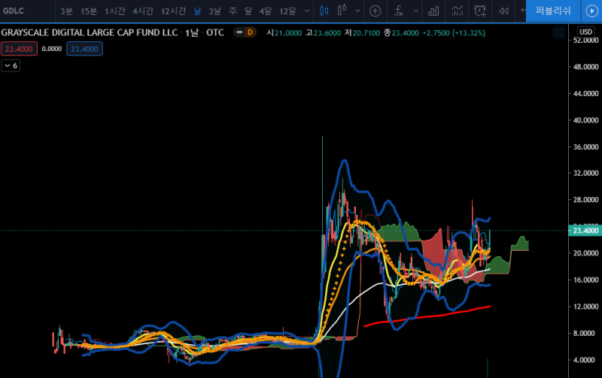The width and height of the screenshot is (602, 378).
Task: Start bar replay with the rewind icon
Action: 503,11
